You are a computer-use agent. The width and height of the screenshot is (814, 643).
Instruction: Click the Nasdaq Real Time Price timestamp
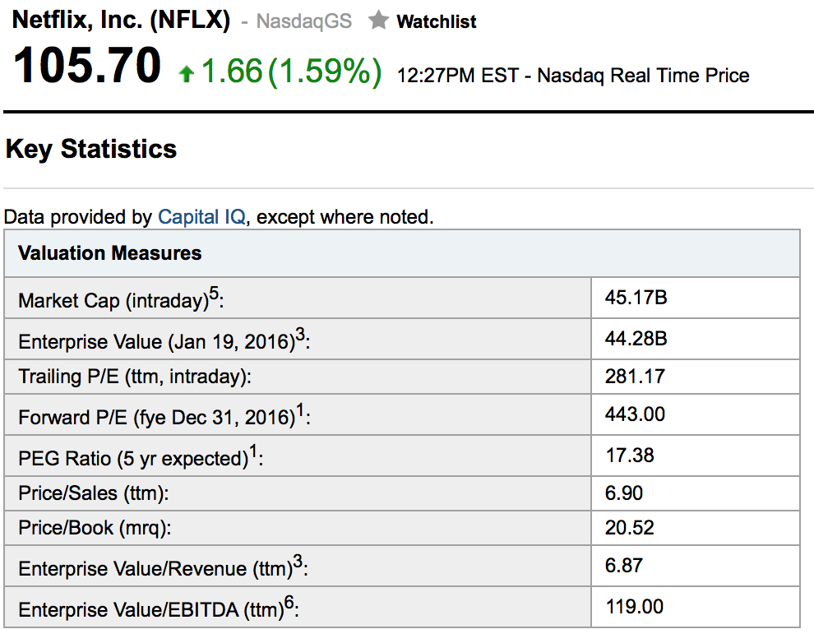(573, 76)
